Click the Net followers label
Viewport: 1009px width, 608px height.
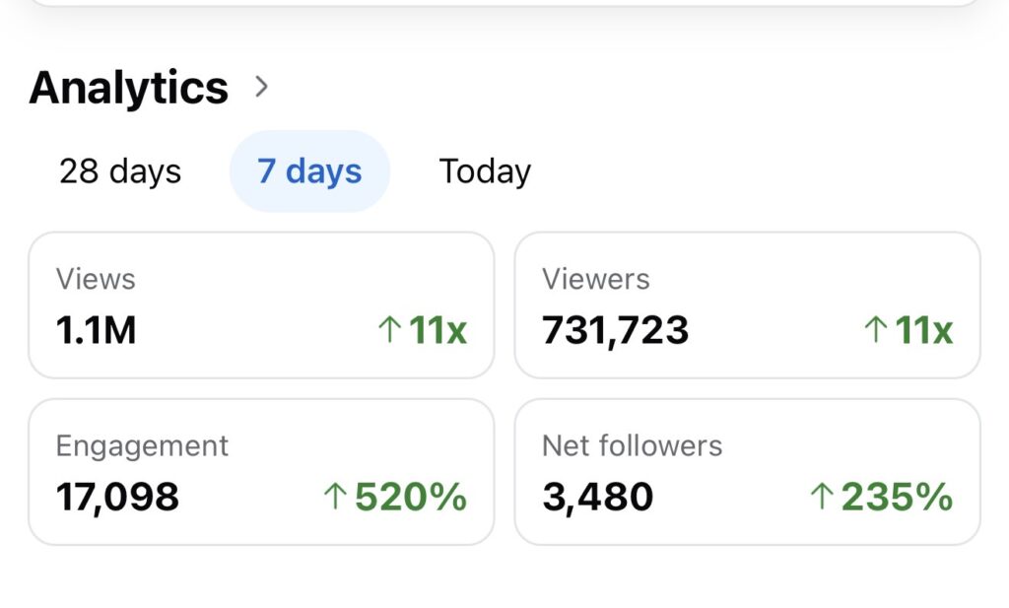pos(632,445)
